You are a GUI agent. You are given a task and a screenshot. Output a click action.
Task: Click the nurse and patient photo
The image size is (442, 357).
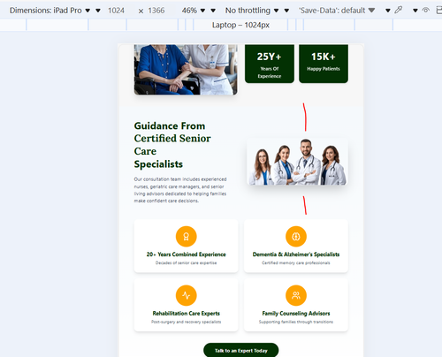pos(186,70)
